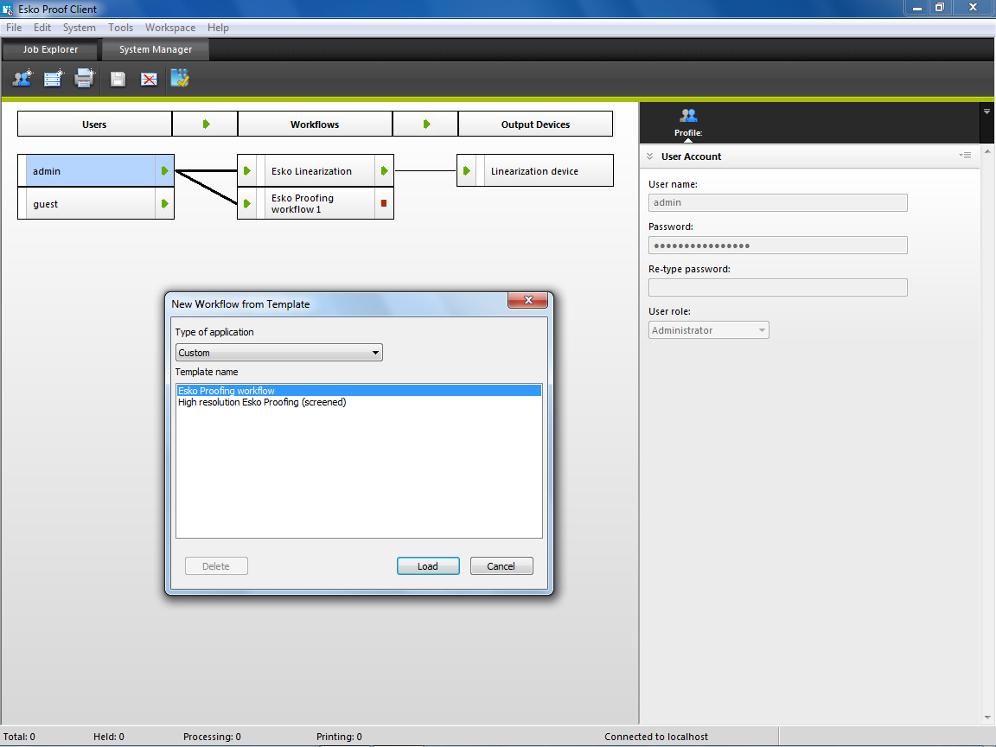The height and width of the screenshot is (747, 996).
Task: Click the Printing: 0 status text
Action: [339, 737]
